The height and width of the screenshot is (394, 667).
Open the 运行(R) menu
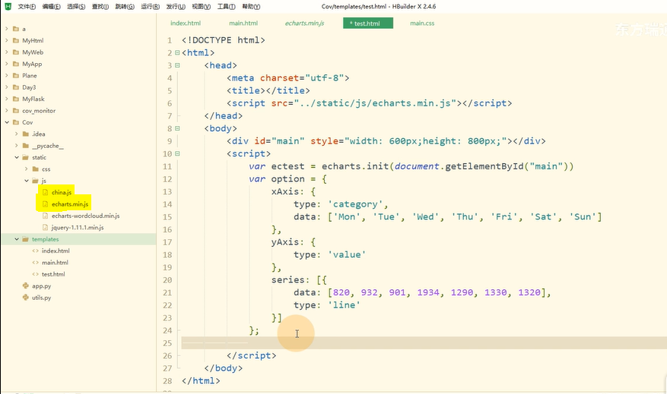pos(150,6)
